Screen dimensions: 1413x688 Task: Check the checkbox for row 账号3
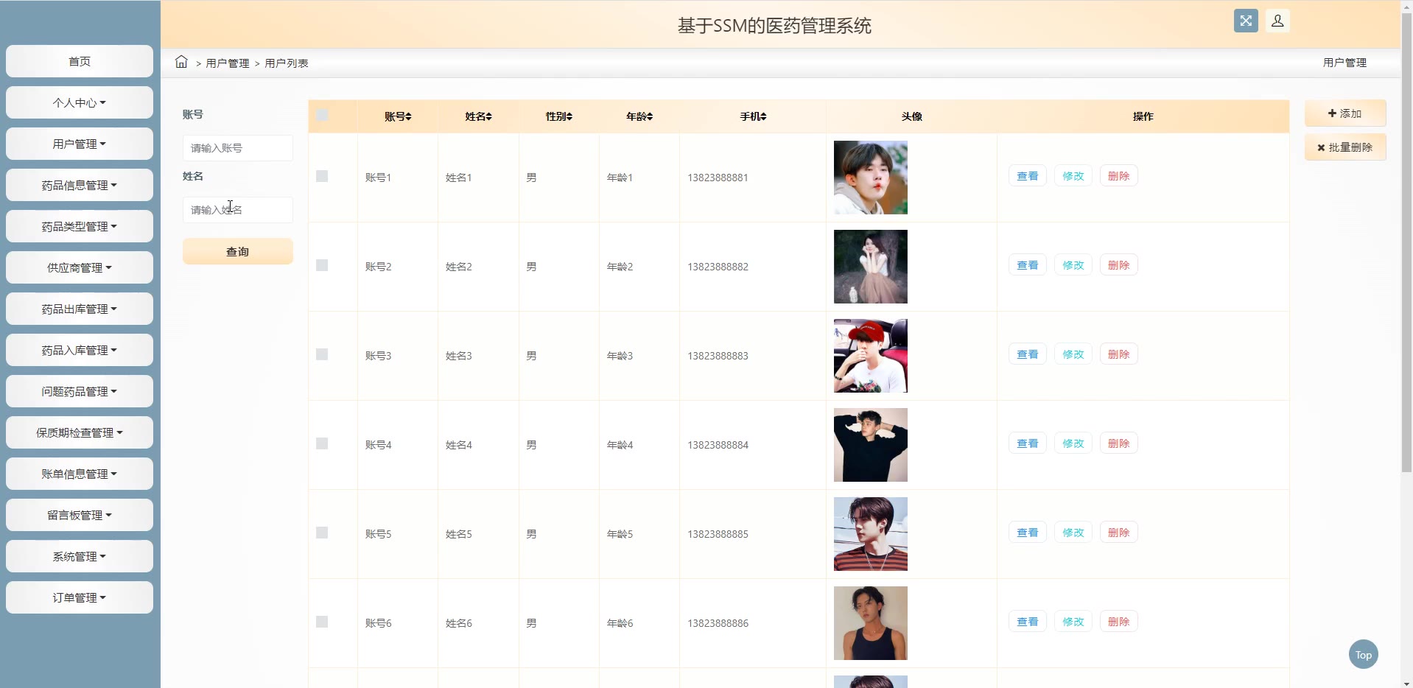[x=322, y=354]
